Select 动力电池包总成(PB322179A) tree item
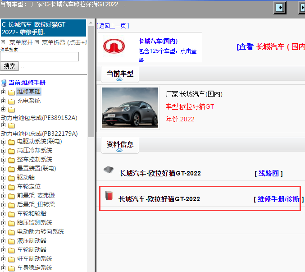This screenshot has height=272, width=305. (39, 134)
